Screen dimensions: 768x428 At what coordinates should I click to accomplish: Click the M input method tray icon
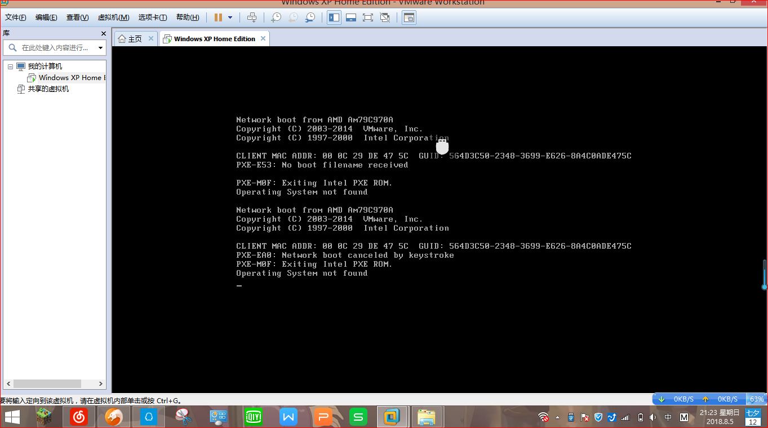click(684, 417)
